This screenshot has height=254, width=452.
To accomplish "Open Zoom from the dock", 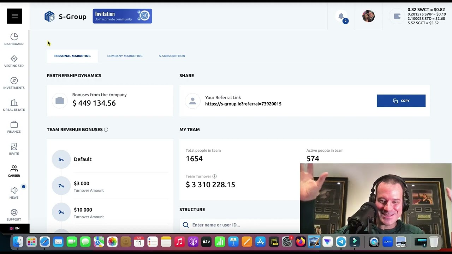I will pyautogui.click(x=388, y=242).
